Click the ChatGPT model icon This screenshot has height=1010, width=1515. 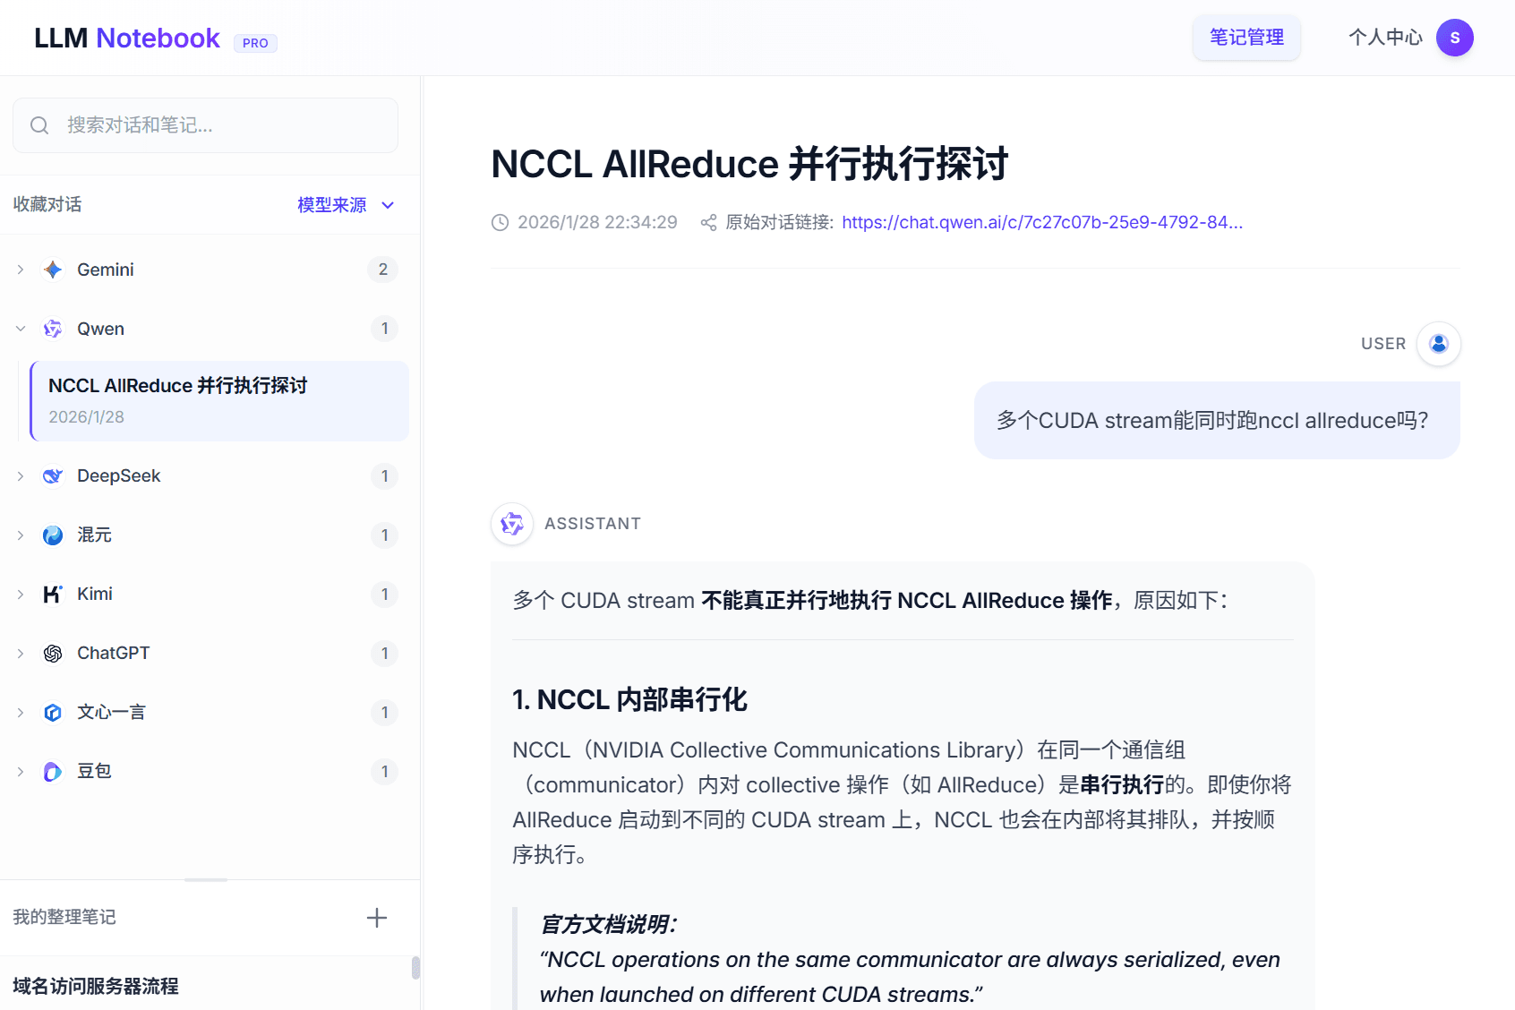(52, 653)
